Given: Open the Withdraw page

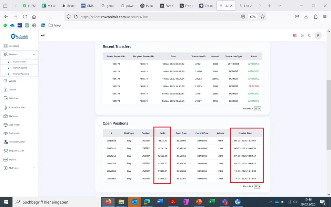Looking at the screenshot, I should [14, 98].
